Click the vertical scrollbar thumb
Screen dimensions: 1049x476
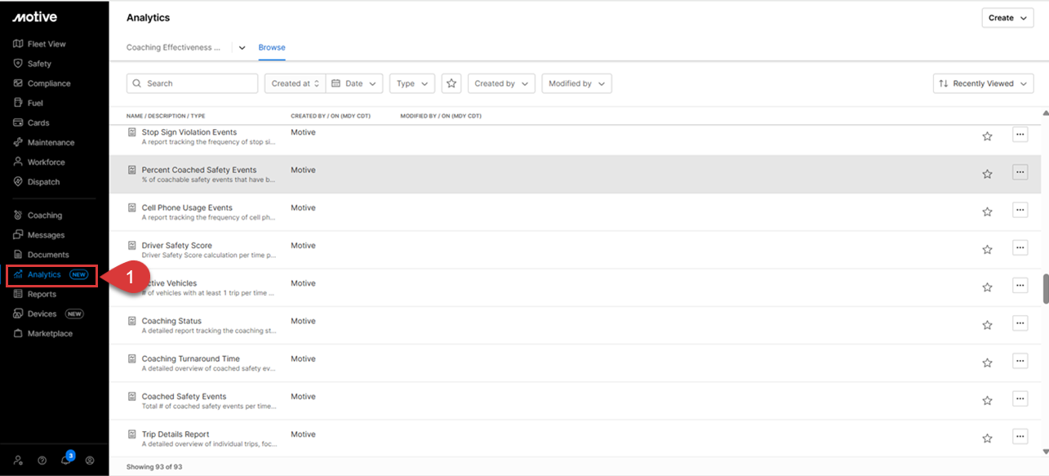[1044, 289]
